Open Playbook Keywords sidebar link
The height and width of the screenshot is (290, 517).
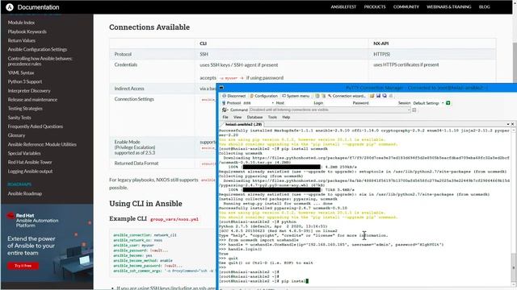pos(27,32)
